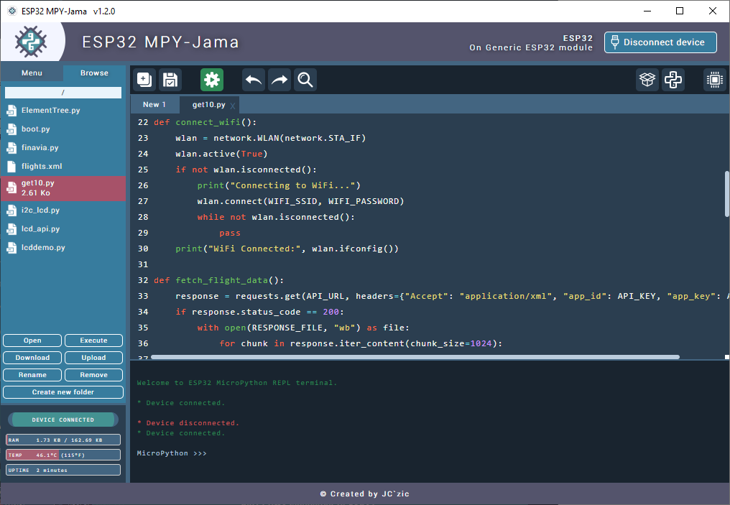Run code with the green gear icon

(x=212, y=80)
